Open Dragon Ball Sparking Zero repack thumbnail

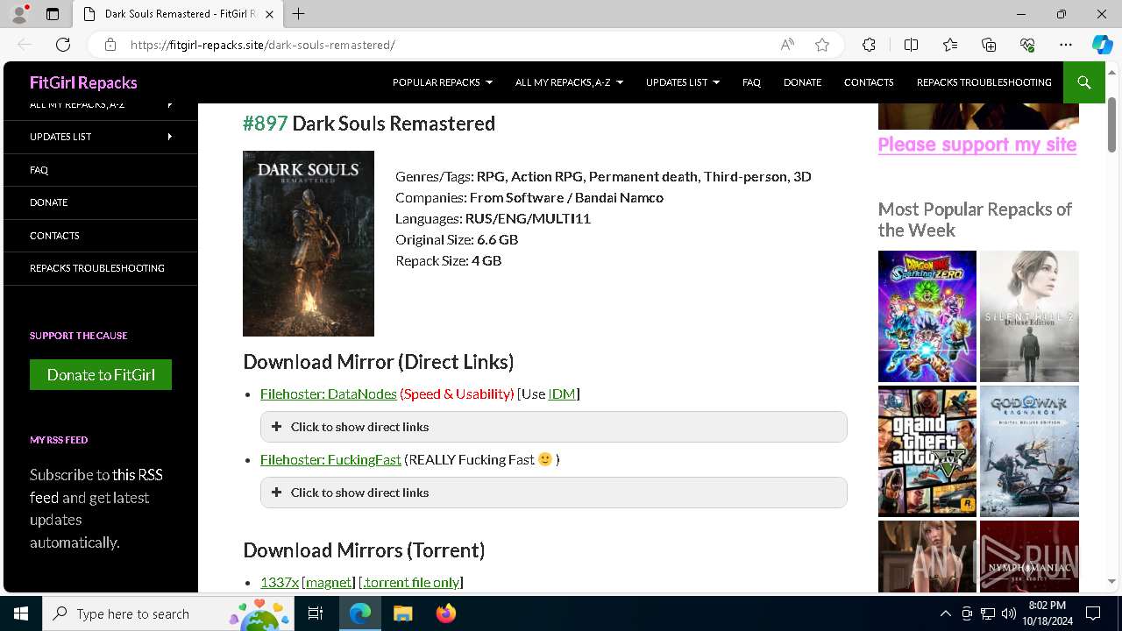[927, 316]
